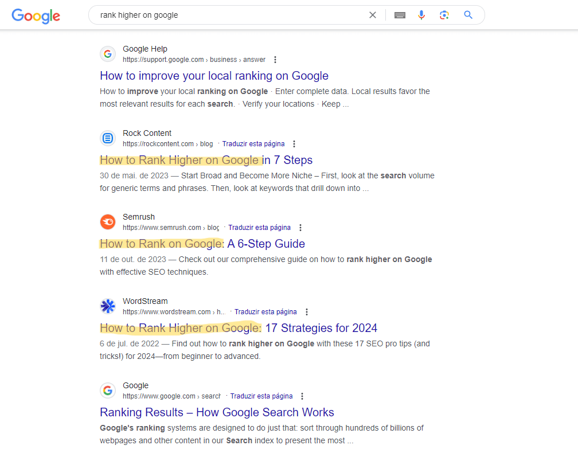
Task: Submit search with magnifying glass icon
Action: click(468, 15)
